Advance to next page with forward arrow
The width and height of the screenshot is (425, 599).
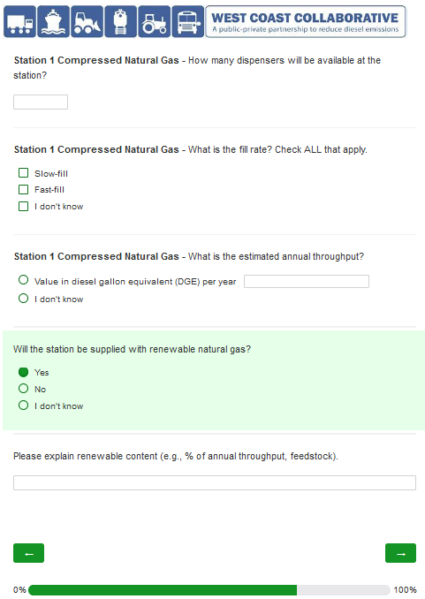coord(400,553)
